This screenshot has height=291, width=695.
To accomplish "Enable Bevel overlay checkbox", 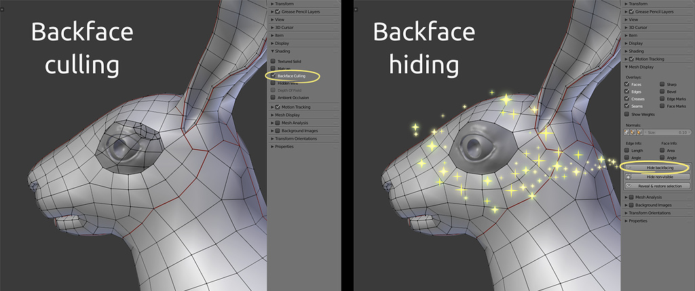I will point(662,92).
